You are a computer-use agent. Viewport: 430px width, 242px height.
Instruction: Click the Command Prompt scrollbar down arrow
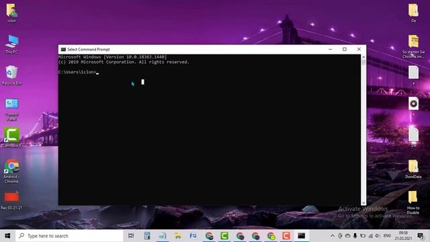363,203
